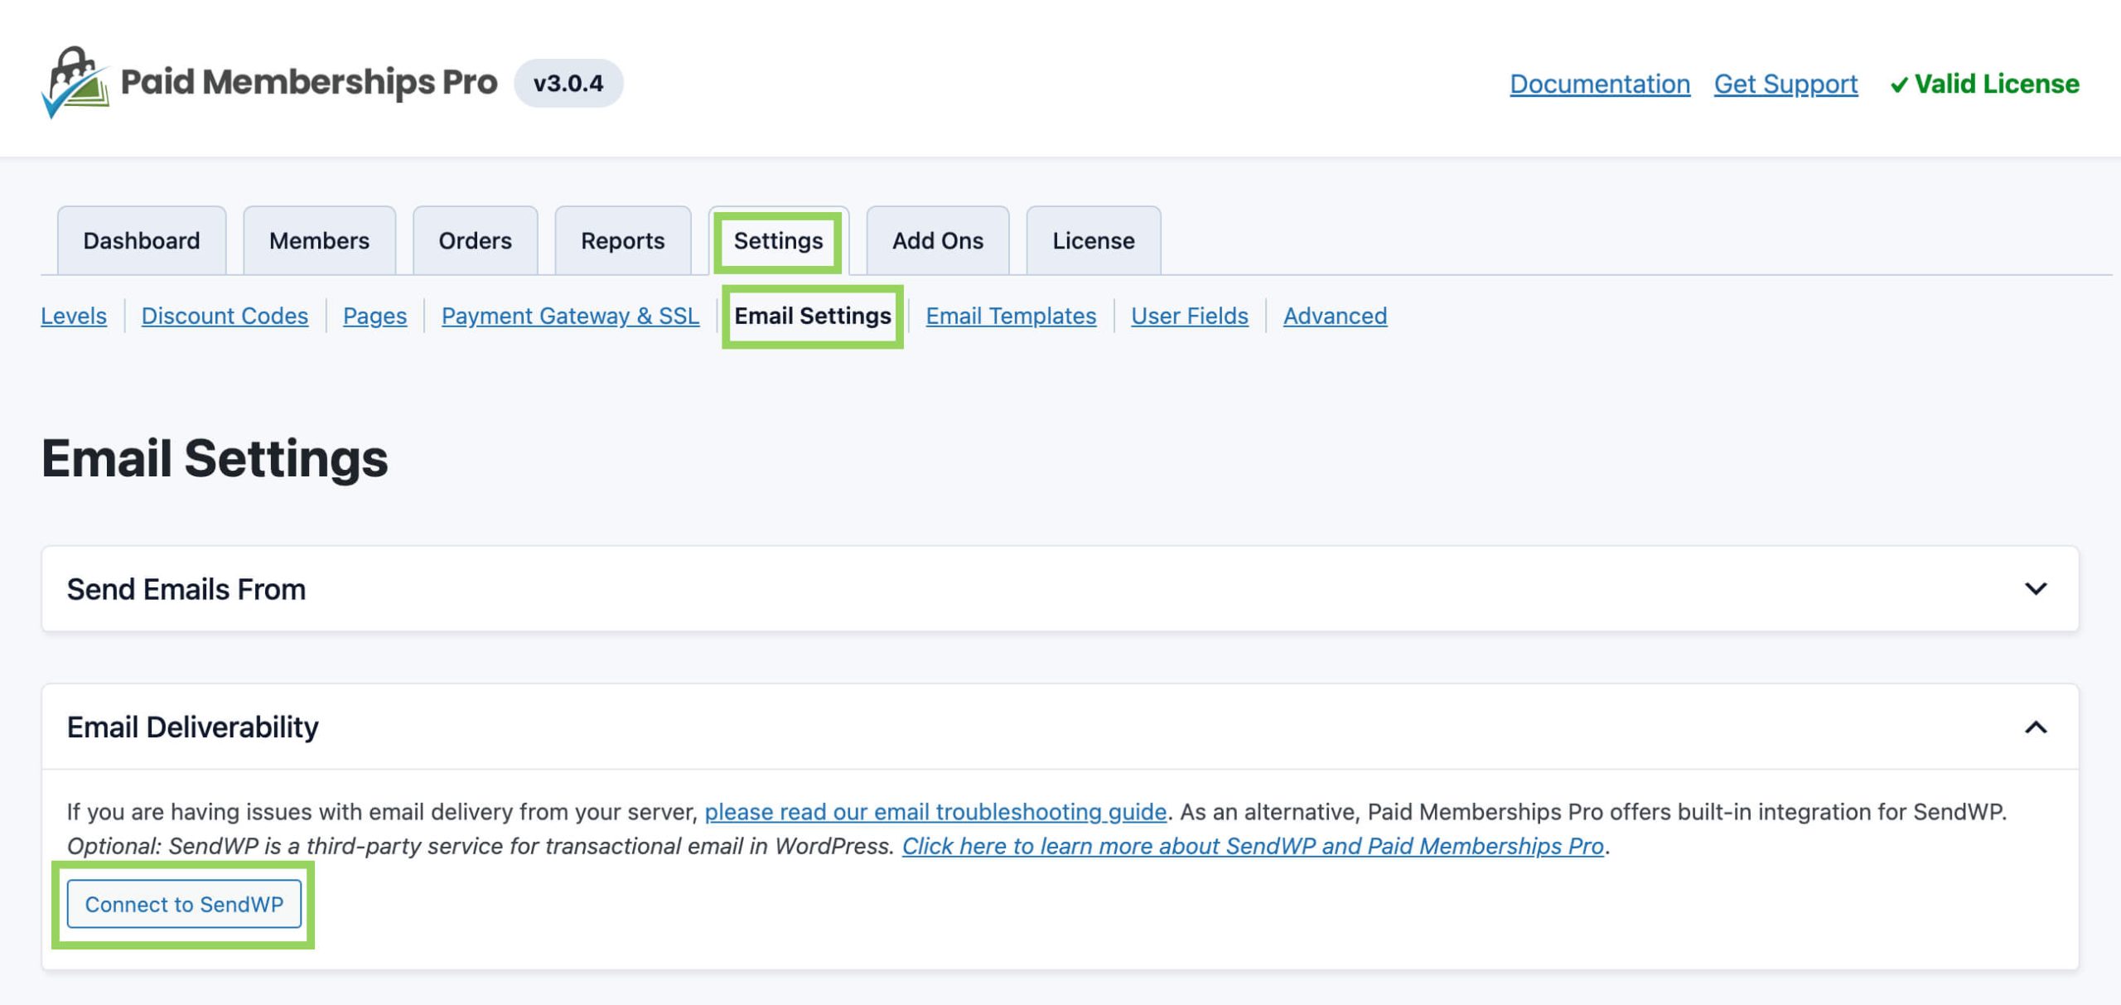Switch to the Members tab
Image resolution: width=2121 pixels, height=1005 pixels.
(x=319, y=241)
